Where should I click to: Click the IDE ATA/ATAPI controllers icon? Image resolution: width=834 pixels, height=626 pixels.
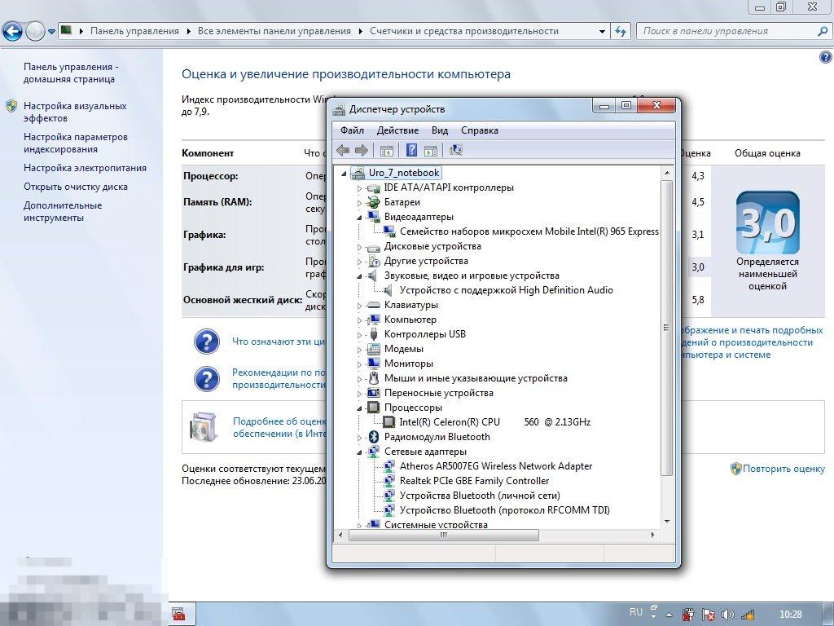click(x=374, y=188)
